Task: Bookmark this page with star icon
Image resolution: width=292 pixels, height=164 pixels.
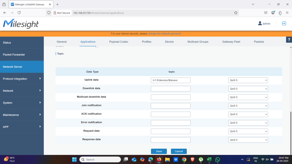Action: [236, 13]
